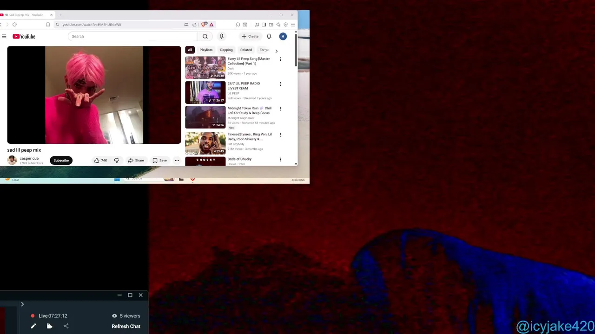595x334 pixels.
Task: Like the sad lil peep mix video
Action: [x=100, y=161]
